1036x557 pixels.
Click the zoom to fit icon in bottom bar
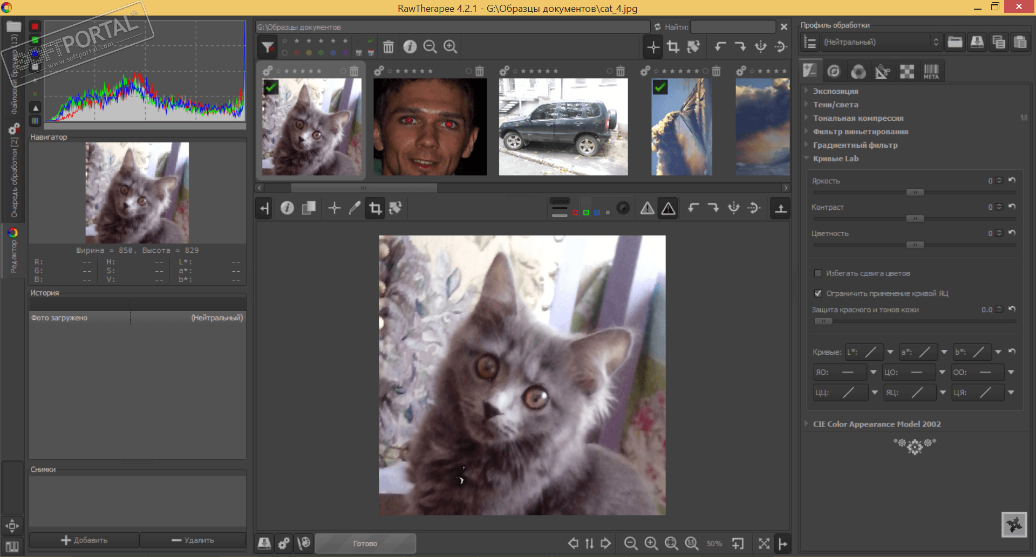coord(671,543)
